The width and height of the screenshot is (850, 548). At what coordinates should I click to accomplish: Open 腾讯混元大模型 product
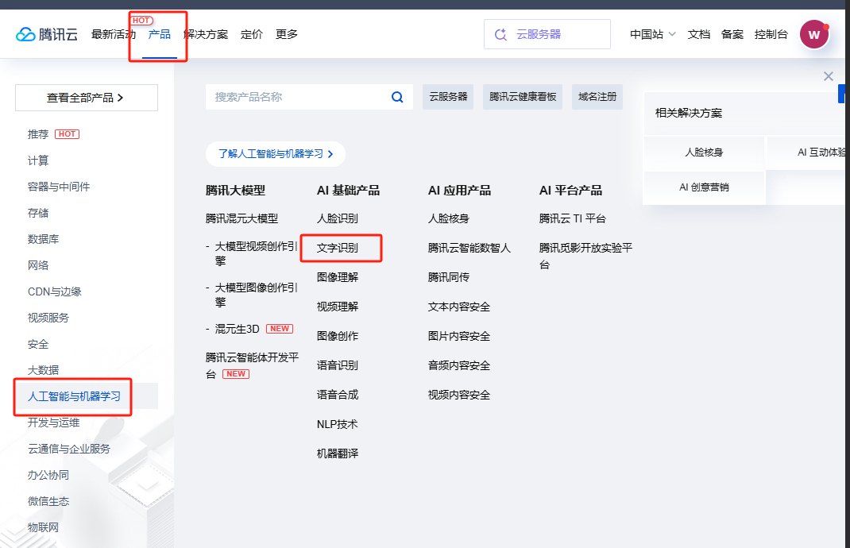point(241,218)
